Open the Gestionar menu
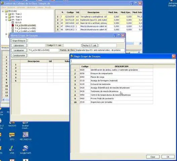177x161 pixels. [x=31, y=7]
